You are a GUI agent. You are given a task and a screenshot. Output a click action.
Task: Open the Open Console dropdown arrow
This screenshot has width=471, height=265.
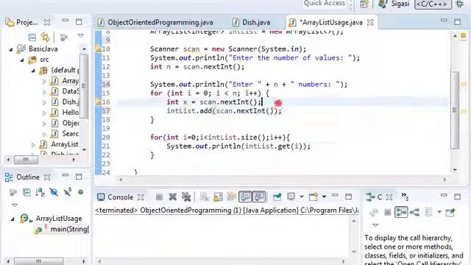pos(324,197)
